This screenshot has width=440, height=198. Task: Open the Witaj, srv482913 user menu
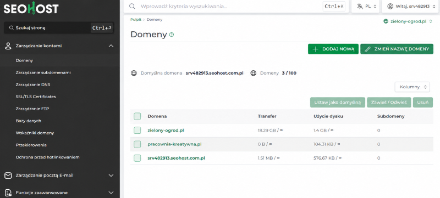[410, 6]
